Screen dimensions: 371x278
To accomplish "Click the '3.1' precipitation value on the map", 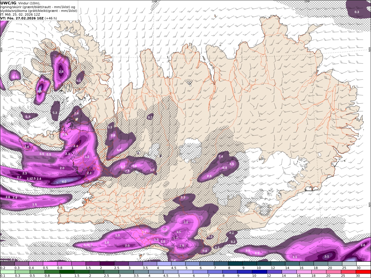I will point(327,256).
